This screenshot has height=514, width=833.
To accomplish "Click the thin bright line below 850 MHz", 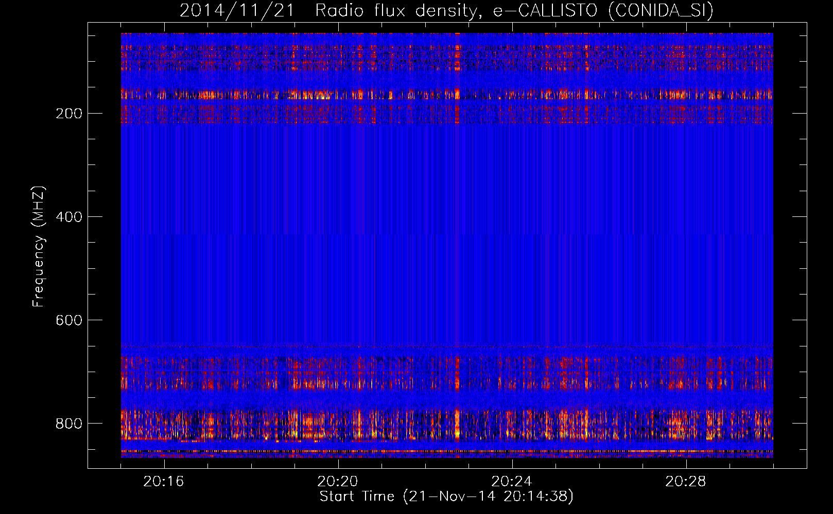I will pyautogui.click(x=447, y=451).
